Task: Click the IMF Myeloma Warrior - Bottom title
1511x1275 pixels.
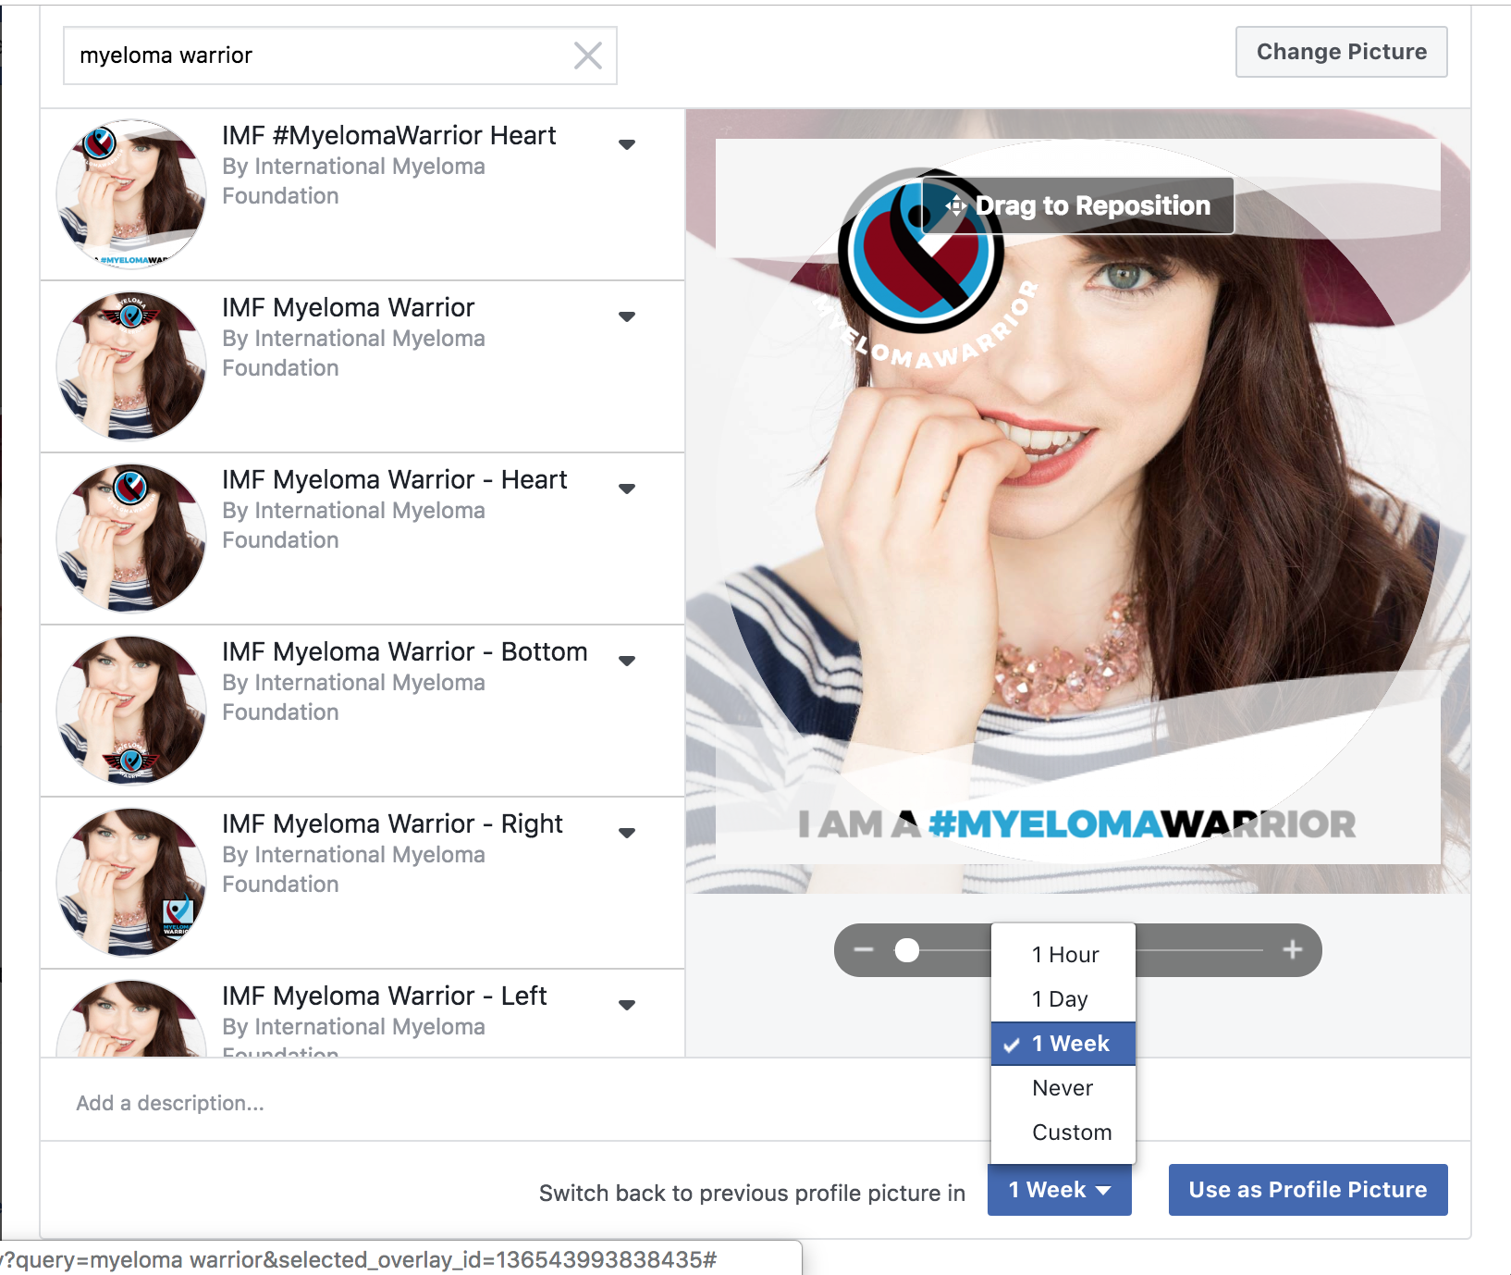Action: coord(405,651)
